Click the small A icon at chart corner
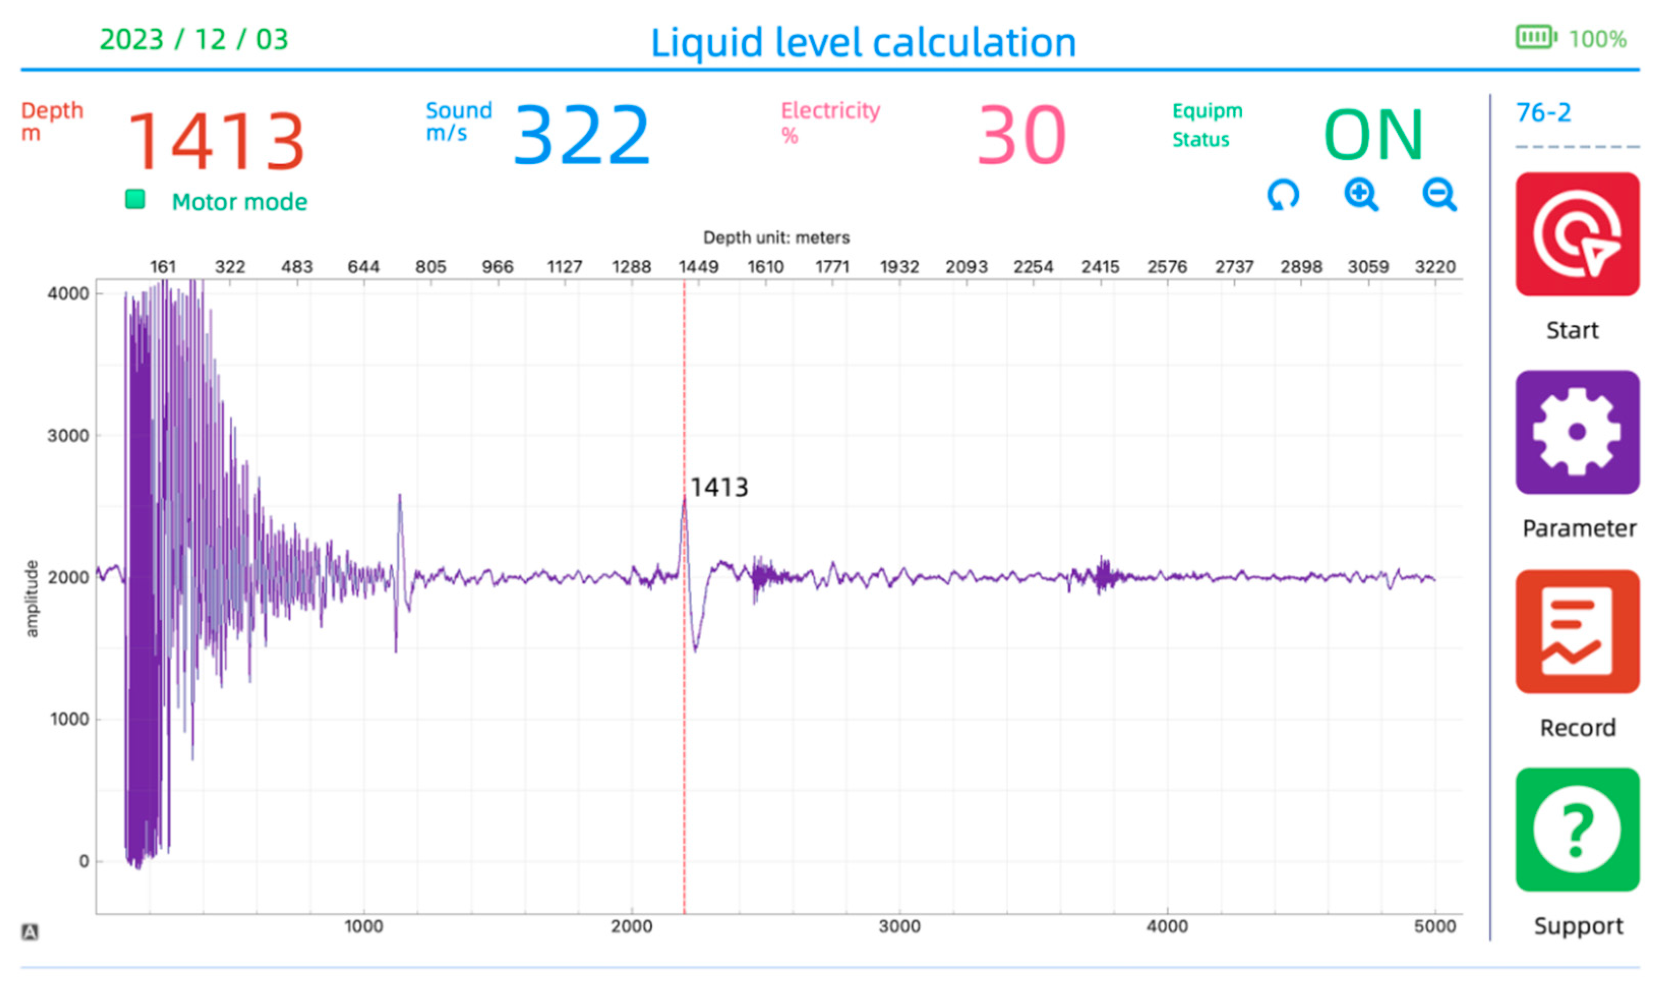Viewport: 1657px width, 983px height. (30, 932)
